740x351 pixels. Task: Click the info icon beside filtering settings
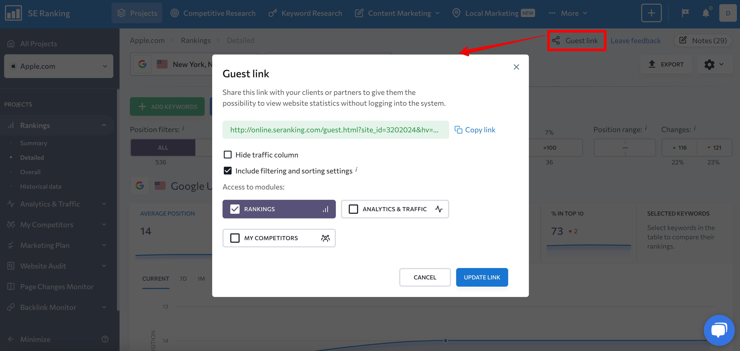(x=356, y=169)
